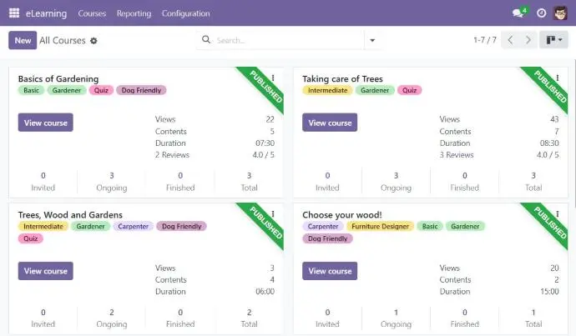Click View course for Taking care of Trees
The height and width of the screenshot is (336, 576).
pyautogui.click(x=330, y=123)
